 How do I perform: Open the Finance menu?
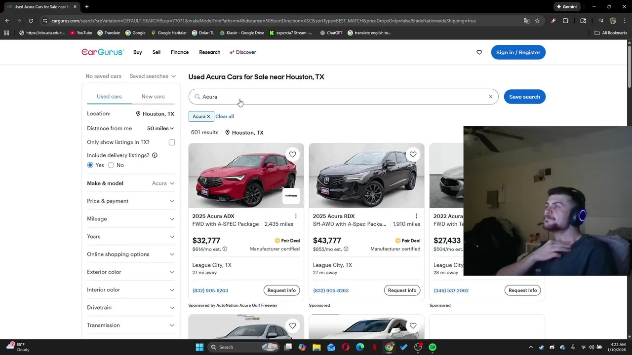point(180,52)
